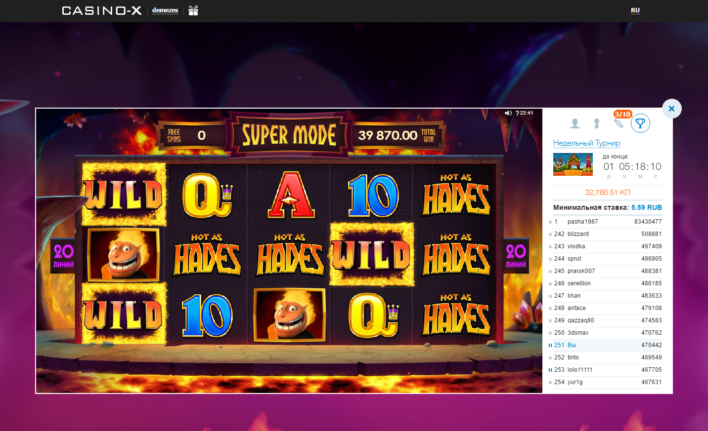Click the person figure icon in the sidebar
The width and height of the screenshot is (708, 431).
pyautogui.click(x=596, y=123)
